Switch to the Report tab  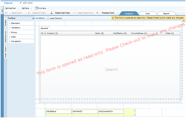166,13
